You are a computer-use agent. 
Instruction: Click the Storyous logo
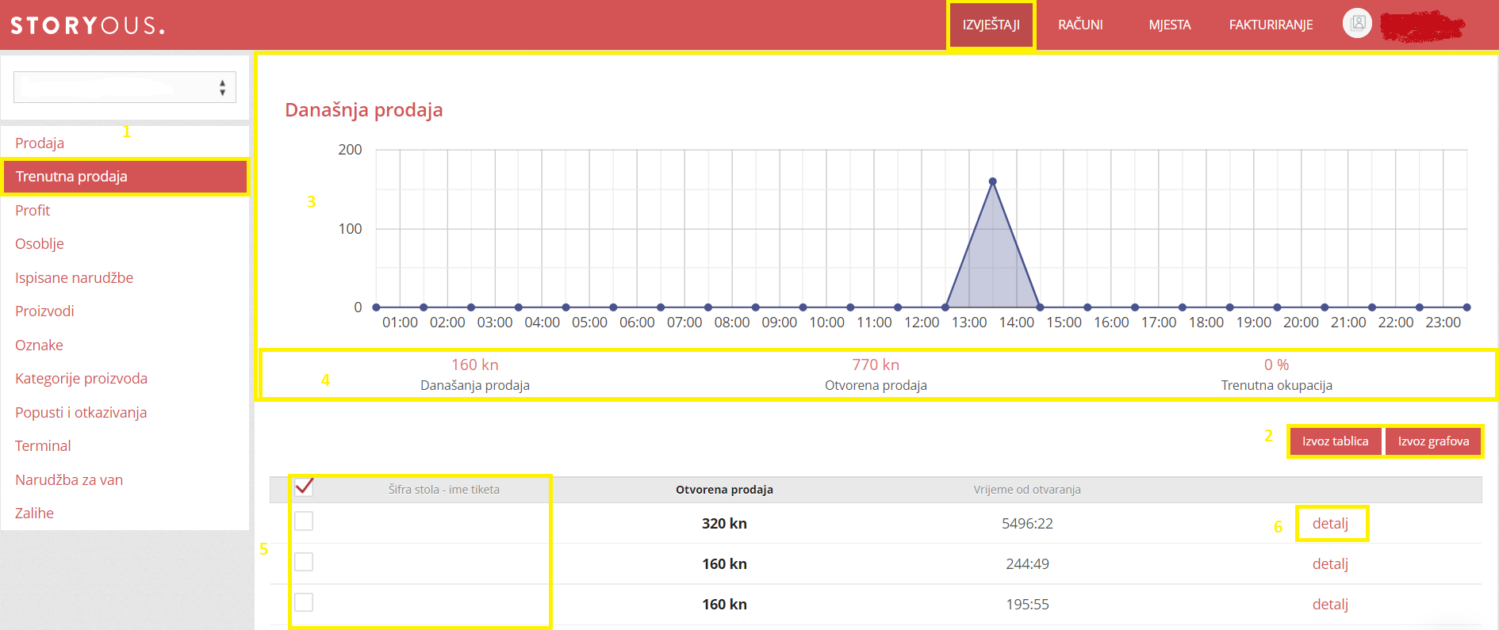[87, 25]
